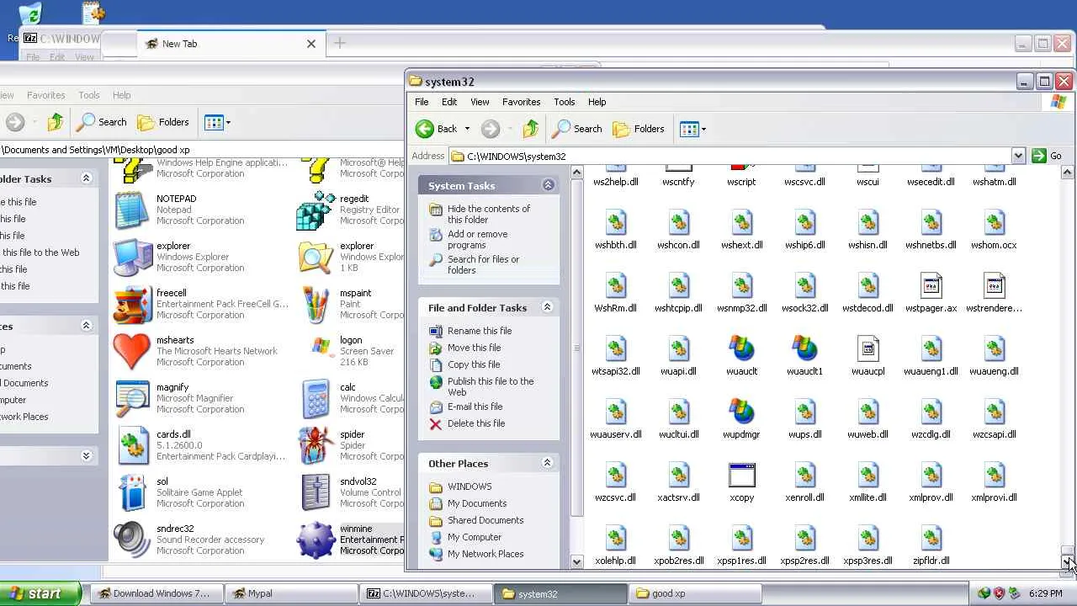Expand the collapsed bottom panel in good xp sidebar
Screen dimensions: 1077x606
tap(86, 455)
